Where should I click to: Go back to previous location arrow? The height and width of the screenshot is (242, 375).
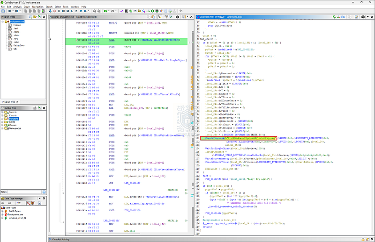click(9, 11)
